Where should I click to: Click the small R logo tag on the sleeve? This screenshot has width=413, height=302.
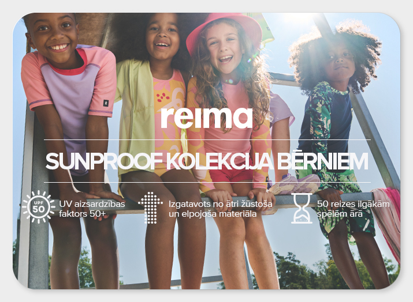(x=106, y=103)
